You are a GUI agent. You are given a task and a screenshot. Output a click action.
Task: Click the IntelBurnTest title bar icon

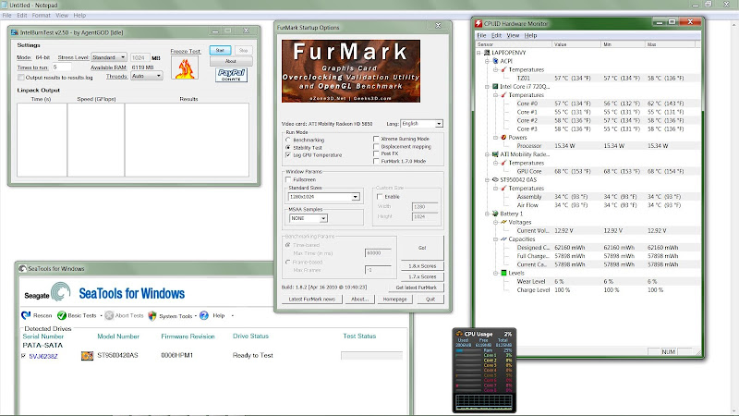click(x=14, y=32)
